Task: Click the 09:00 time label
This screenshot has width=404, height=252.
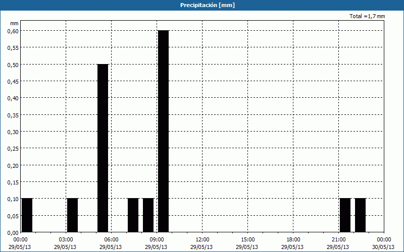Action: point(157,240)
